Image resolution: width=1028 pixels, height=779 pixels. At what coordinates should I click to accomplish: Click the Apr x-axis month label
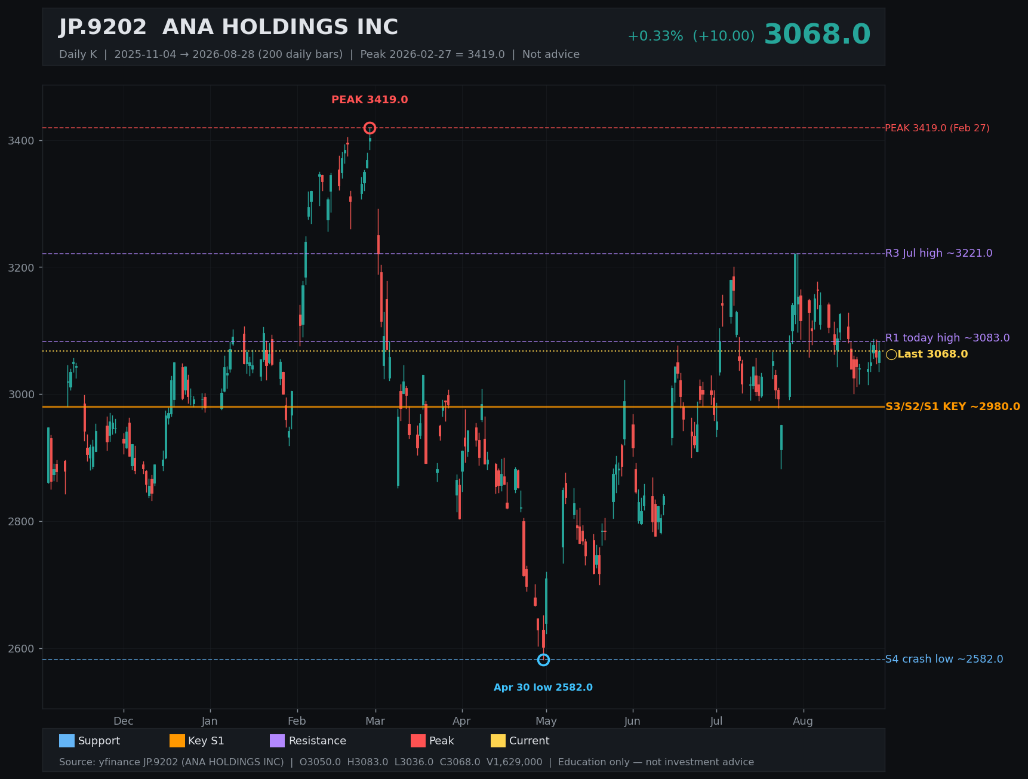point(461,721)
